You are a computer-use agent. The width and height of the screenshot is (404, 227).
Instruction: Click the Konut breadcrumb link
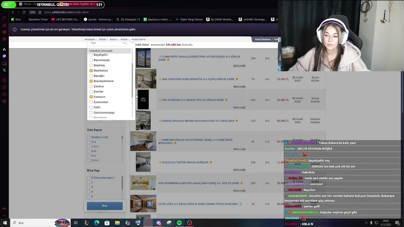113,39
